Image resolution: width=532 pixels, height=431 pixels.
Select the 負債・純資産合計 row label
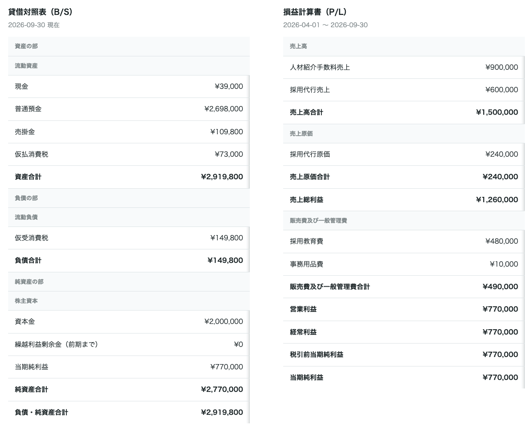(42, 412)
